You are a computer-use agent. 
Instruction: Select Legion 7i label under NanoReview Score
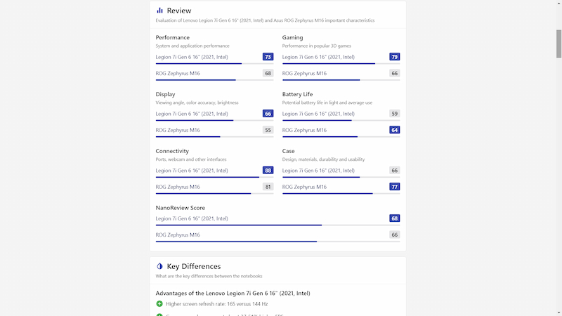coord(192,218)
